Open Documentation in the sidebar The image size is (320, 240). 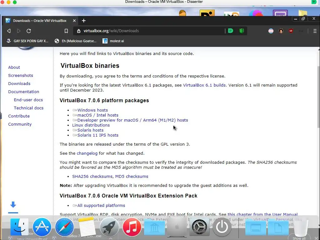pos(24,92)
